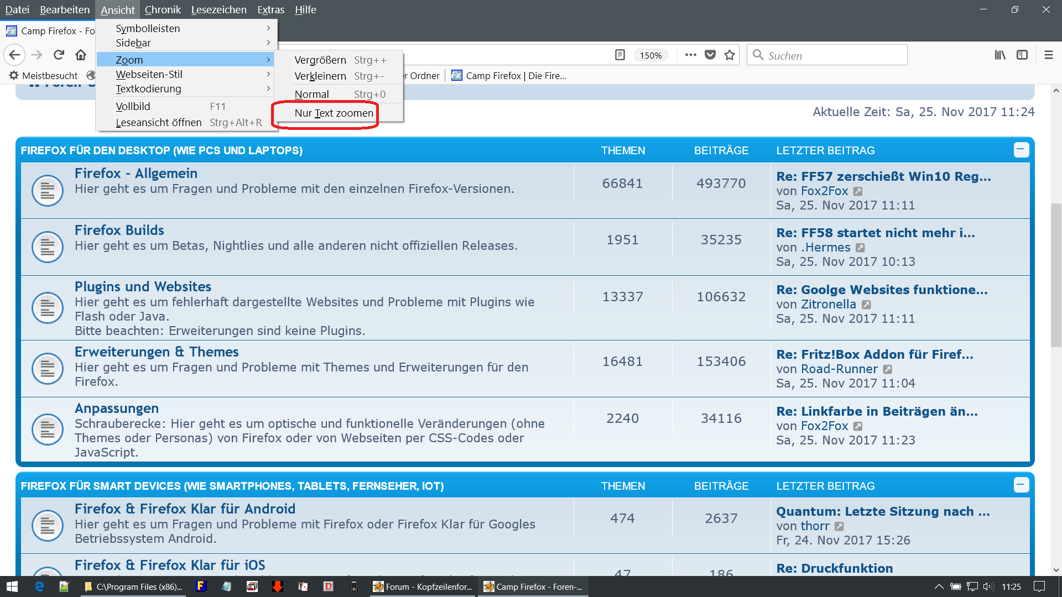Open the Library icon in toolbar
This screenshot has width=1062, height=597.
click(1000, 55)
